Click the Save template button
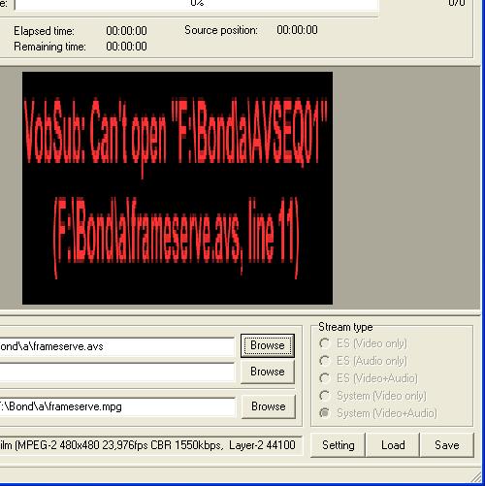 tap(447, 445)
